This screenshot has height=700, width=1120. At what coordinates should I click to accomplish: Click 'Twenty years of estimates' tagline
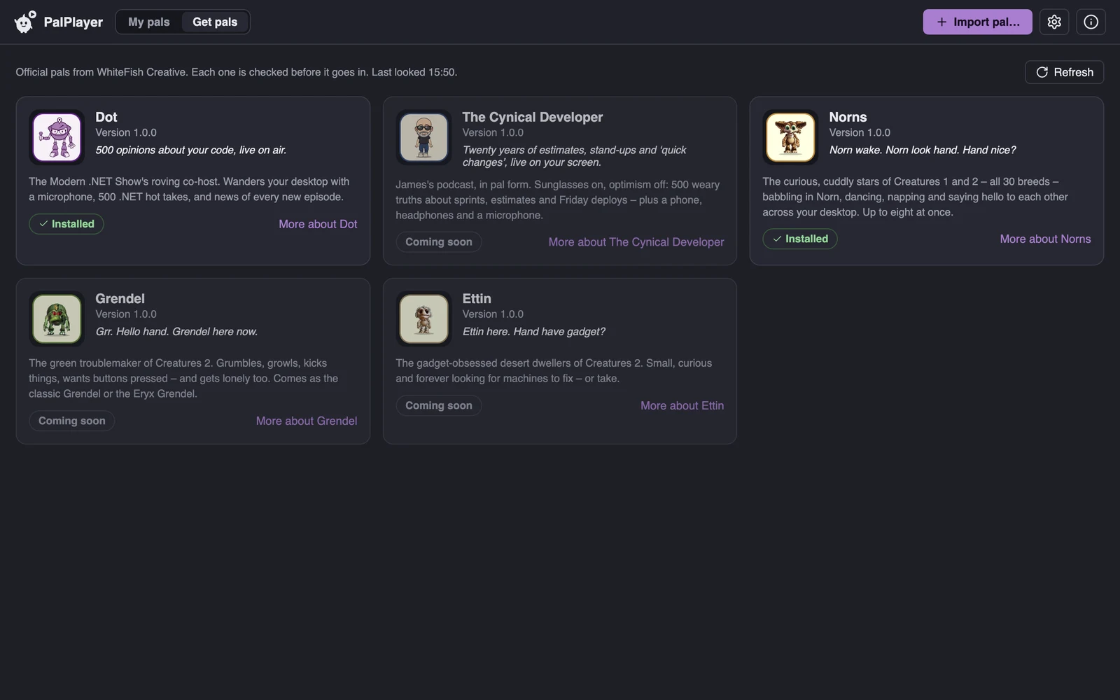pos(574,156)
